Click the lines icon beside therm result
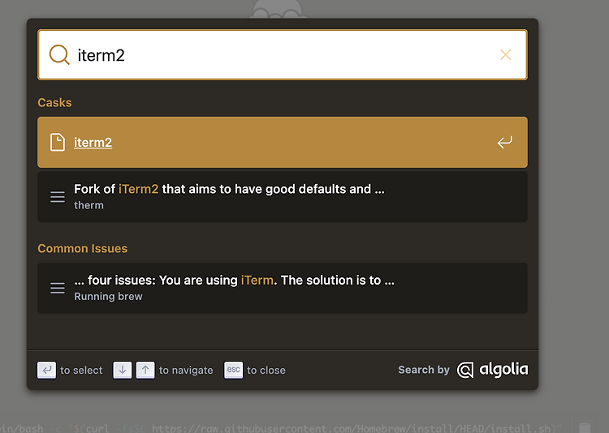 tap(58, 197)
